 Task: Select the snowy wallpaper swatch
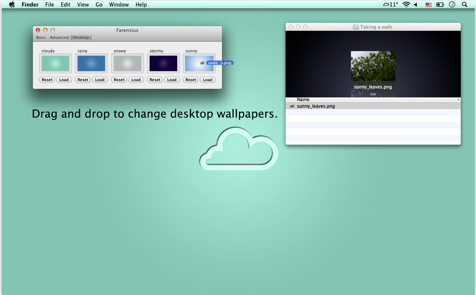point(128,63)
